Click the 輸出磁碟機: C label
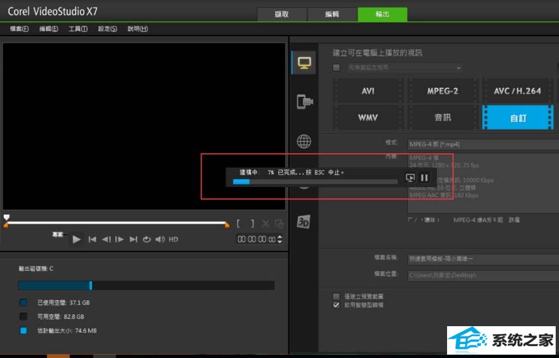Viewport: 559px width, 358px height. coord(36,268)
